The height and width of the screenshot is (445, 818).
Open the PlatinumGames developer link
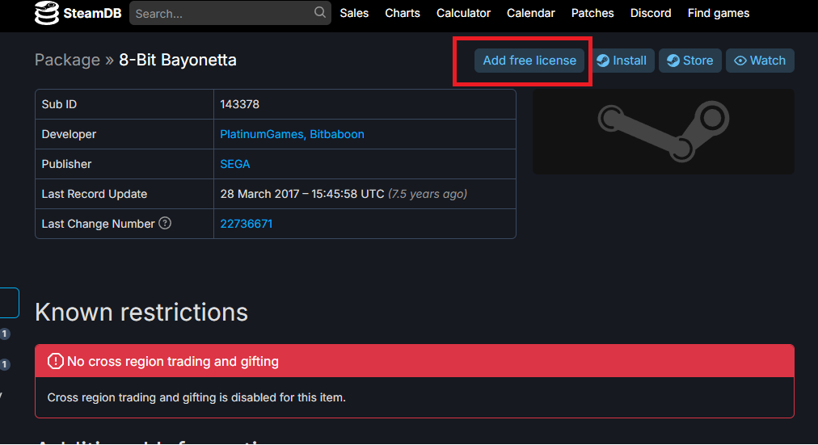(x=263, y=134)
